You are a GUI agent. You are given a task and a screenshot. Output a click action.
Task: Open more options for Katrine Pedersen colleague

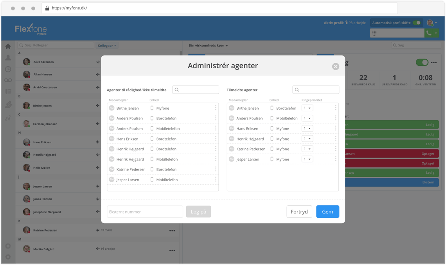point(172,231)
